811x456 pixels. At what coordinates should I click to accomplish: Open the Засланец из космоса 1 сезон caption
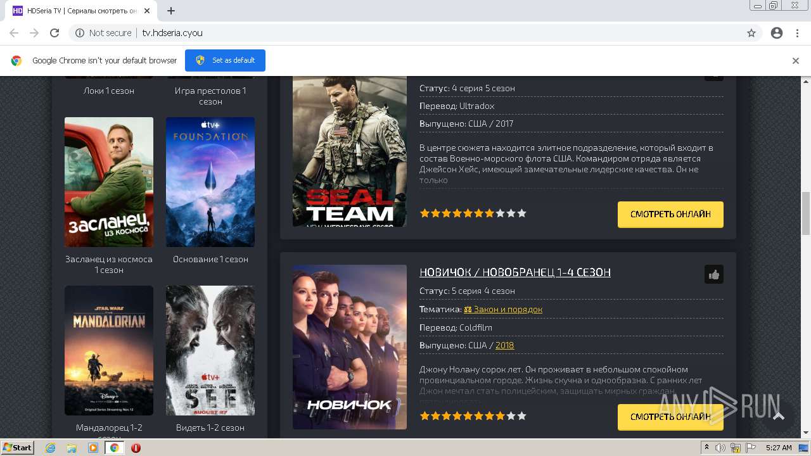click(x=109, y=264)
